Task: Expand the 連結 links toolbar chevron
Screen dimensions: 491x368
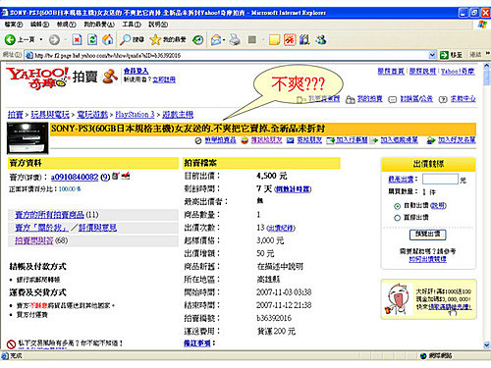Action: coord(487,54)
